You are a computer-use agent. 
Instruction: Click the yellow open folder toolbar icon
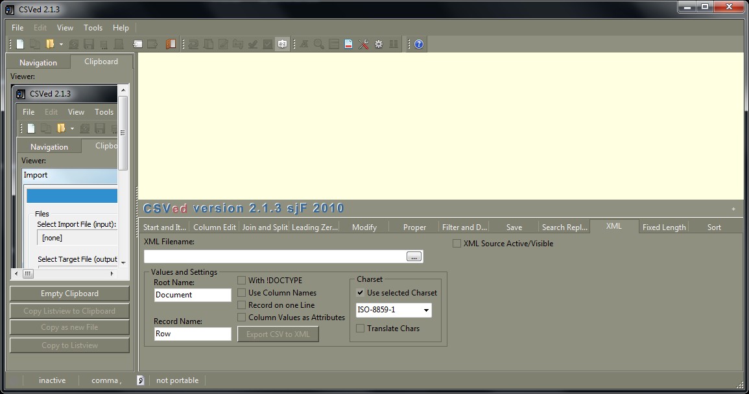(50, 45)
